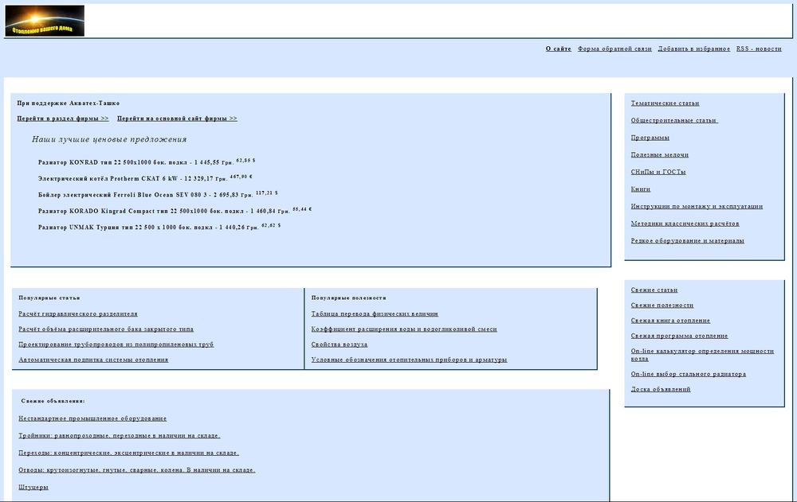Open 'Книги' sidebar link
The height and width of the screenshot is (502, 797).
coord(641,189)
